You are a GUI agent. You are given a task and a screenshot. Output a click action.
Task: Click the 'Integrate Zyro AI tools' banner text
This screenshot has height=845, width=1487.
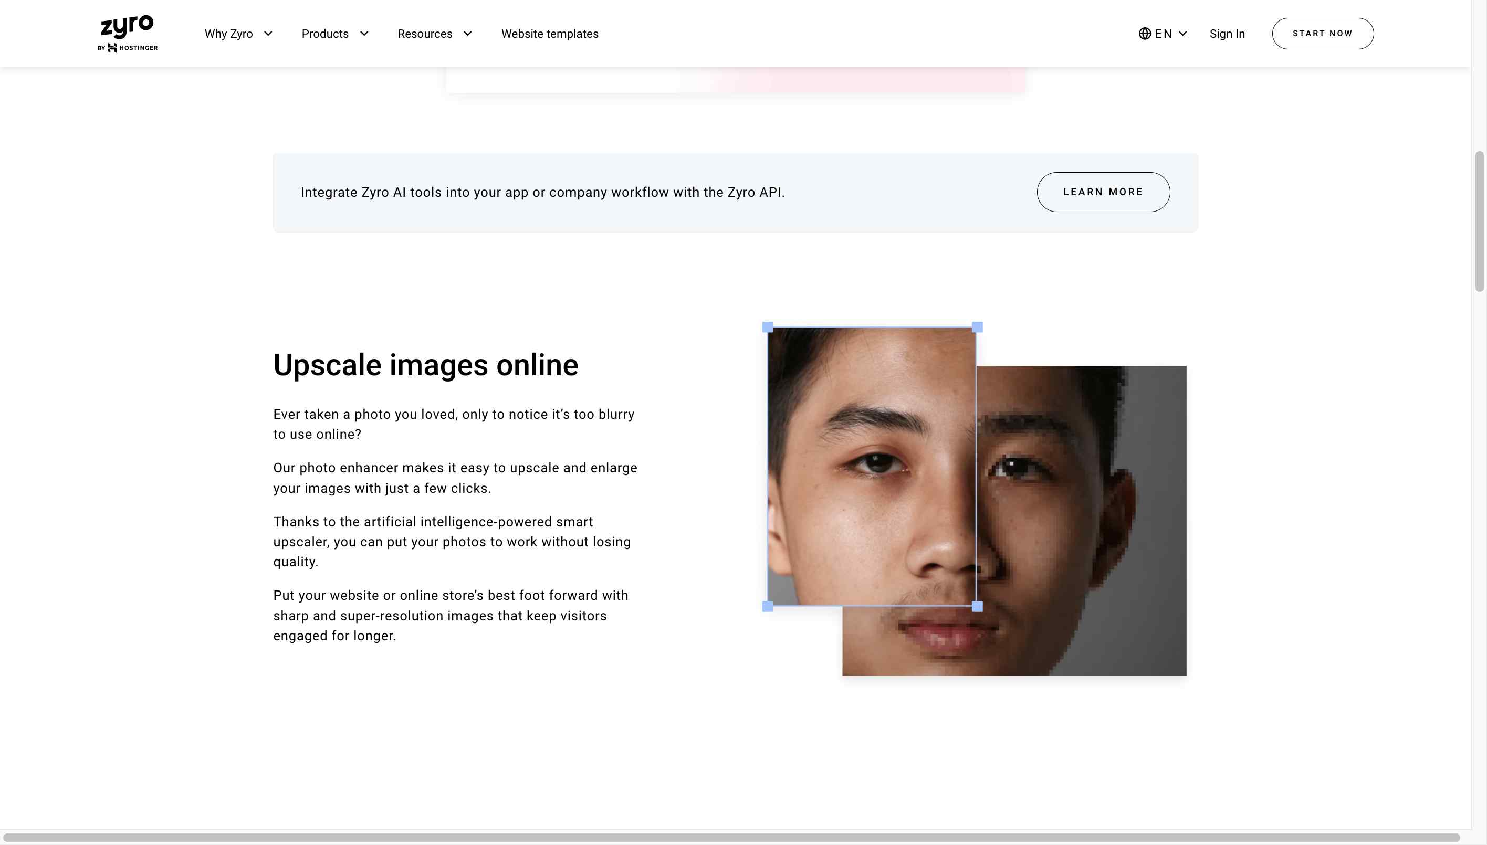542,192
